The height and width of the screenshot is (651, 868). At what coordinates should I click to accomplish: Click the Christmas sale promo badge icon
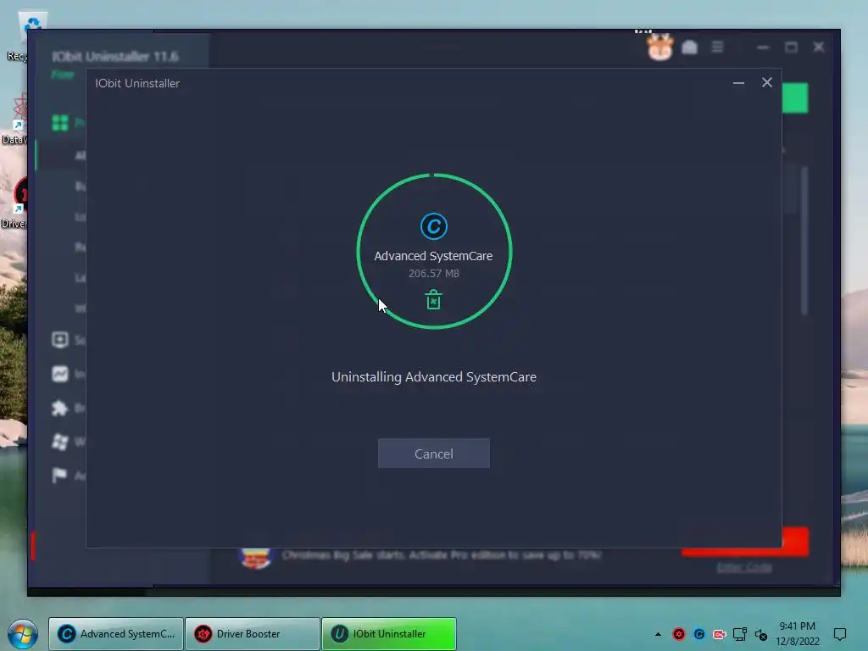point(256,558)
